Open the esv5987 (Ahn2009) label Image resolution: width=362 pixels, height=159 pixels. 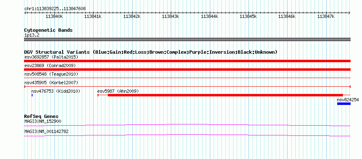(x=118, y=91)
